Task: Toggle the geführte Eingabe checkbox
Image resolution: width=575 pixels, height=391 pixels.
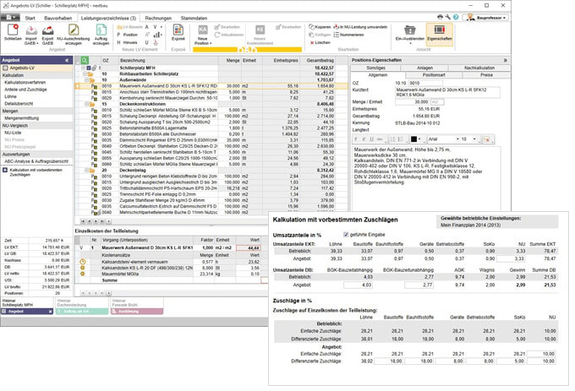Action: point(344,234)
